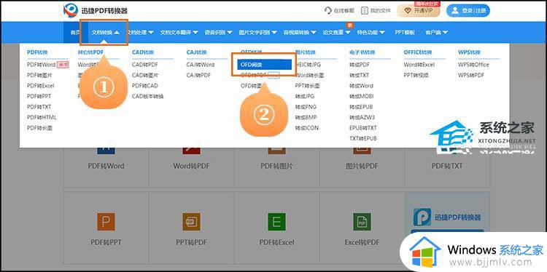
Task: Open the PPT转视频 link
Action: (416, 75)
